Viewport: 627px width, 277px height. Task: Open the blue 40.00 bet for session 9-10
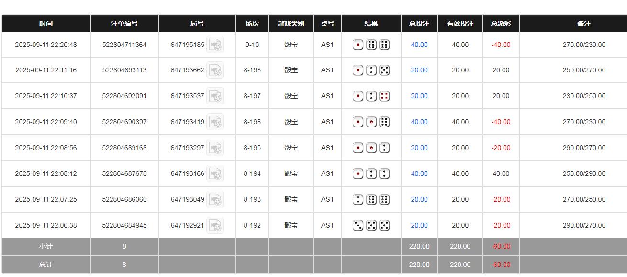(419, 45)
